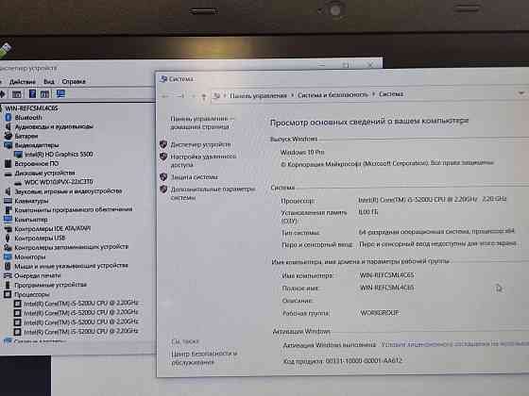The image size is (529, 396).
Task: Click the Windows 10 Pro edition text
Action: pos(302,152)
